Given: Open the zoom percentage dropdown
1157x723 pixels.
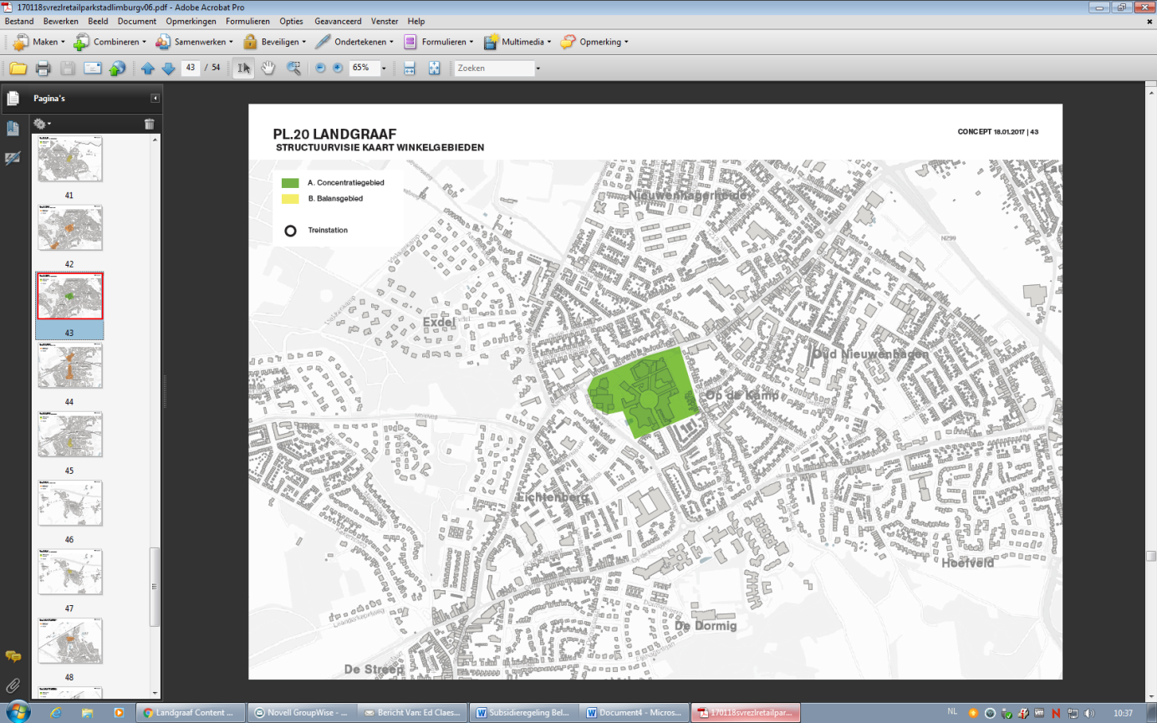Looking at the screenshot, I should point(384,69).
